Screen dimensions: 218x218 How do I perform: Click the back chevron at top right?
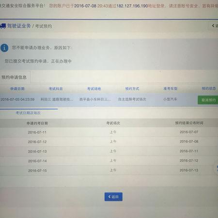pos(213,26)
